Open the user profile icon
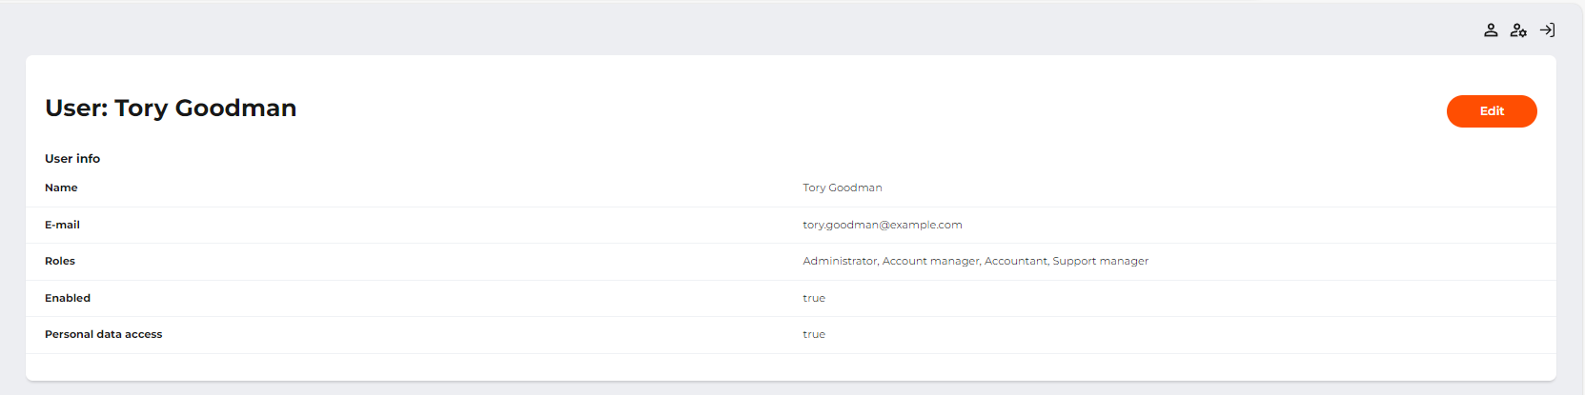Screen dimensions: 1585x395 point(1491,30)
